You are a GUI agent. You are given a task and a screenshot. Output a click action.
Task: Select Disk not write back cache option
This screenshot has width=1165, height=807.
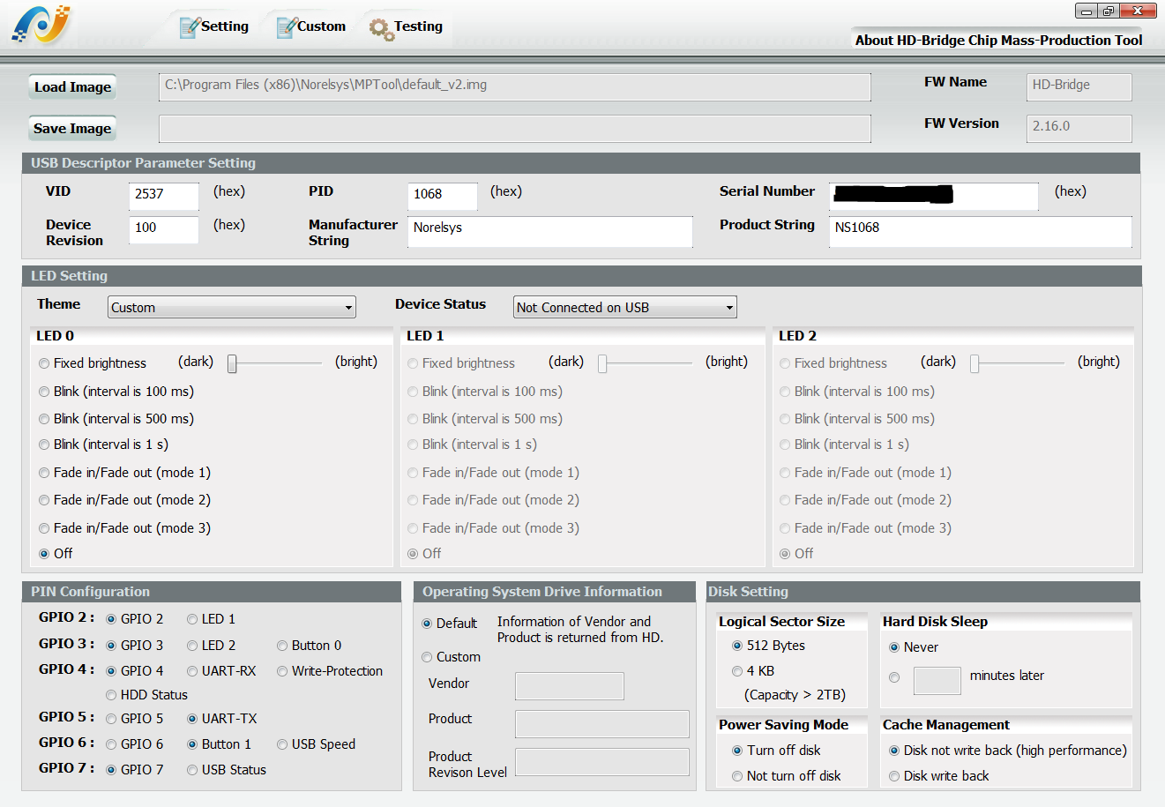click(x=1008, y=751)
